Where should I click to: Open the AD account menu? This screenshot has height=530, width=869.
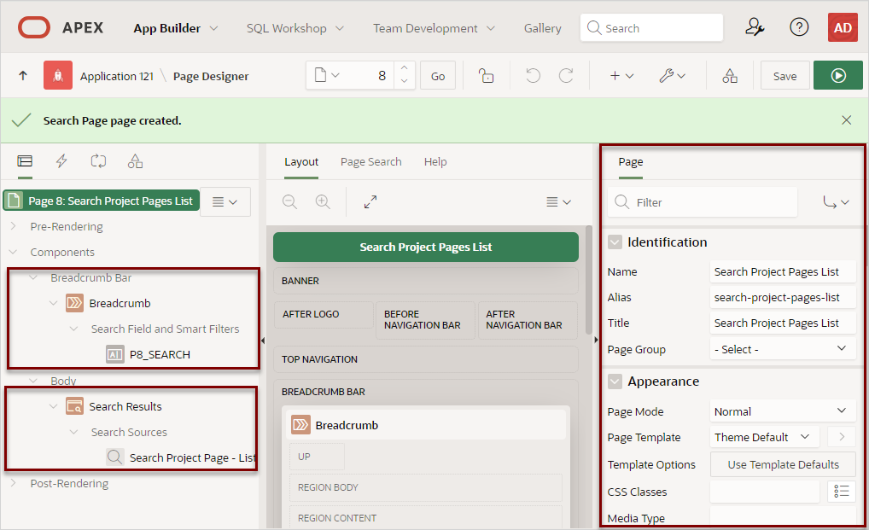(x=843, y=27)
